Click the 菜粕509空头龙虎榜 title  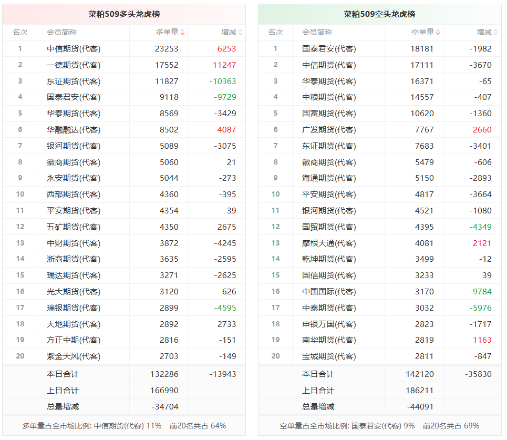(x=380, y=14)
